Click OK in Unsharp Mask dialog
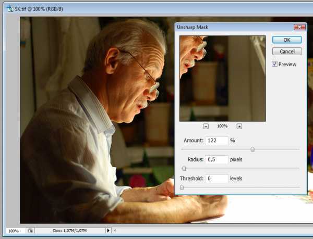 [287, 40]
